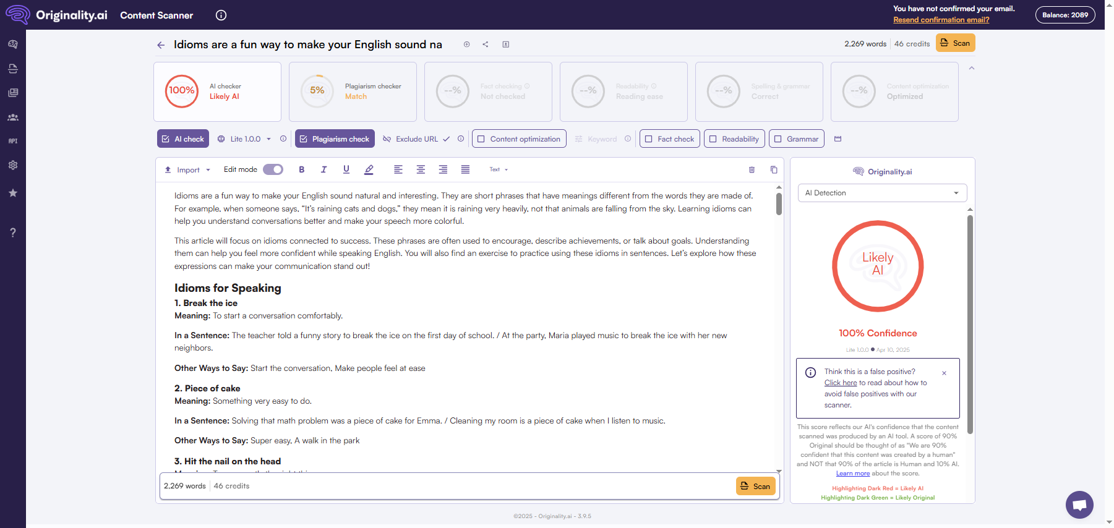Toggle the Edit mode switch
The width and height of the screenshot is (1114, 528).
point(273,169)
